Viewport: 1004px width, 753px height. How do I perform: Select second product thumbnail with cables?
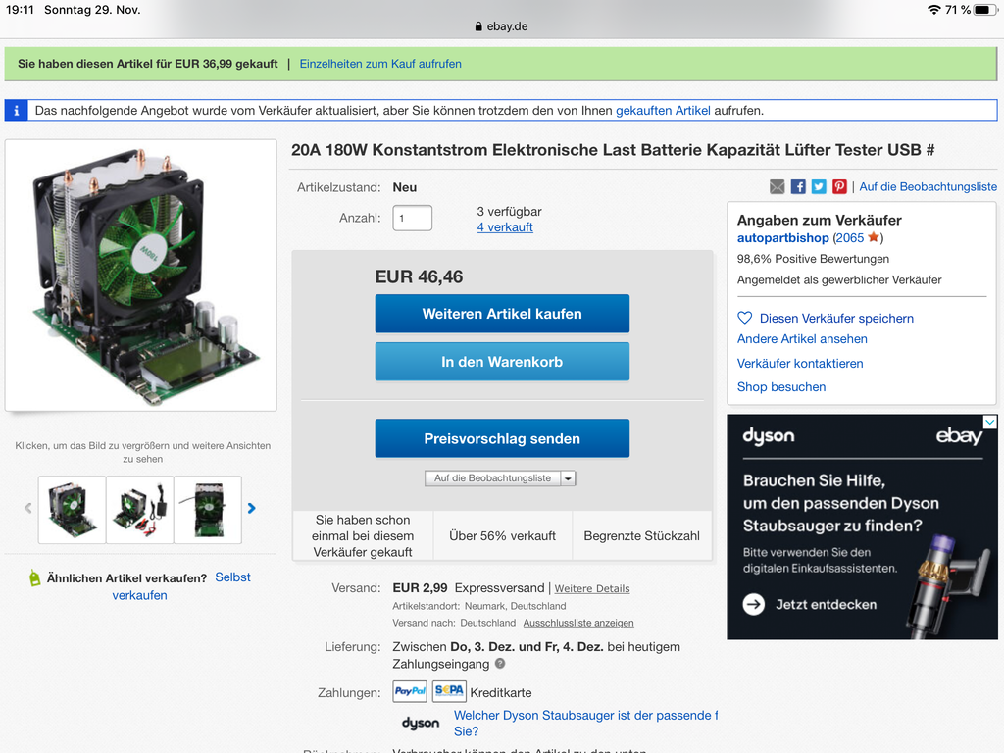[x=139, y=510]
